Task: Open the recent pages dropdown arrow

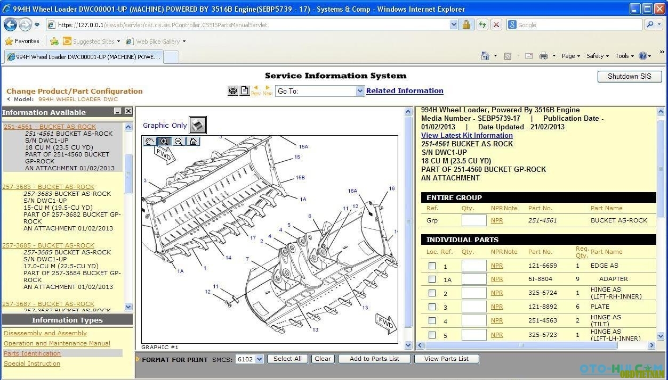Action: (37, 25)
